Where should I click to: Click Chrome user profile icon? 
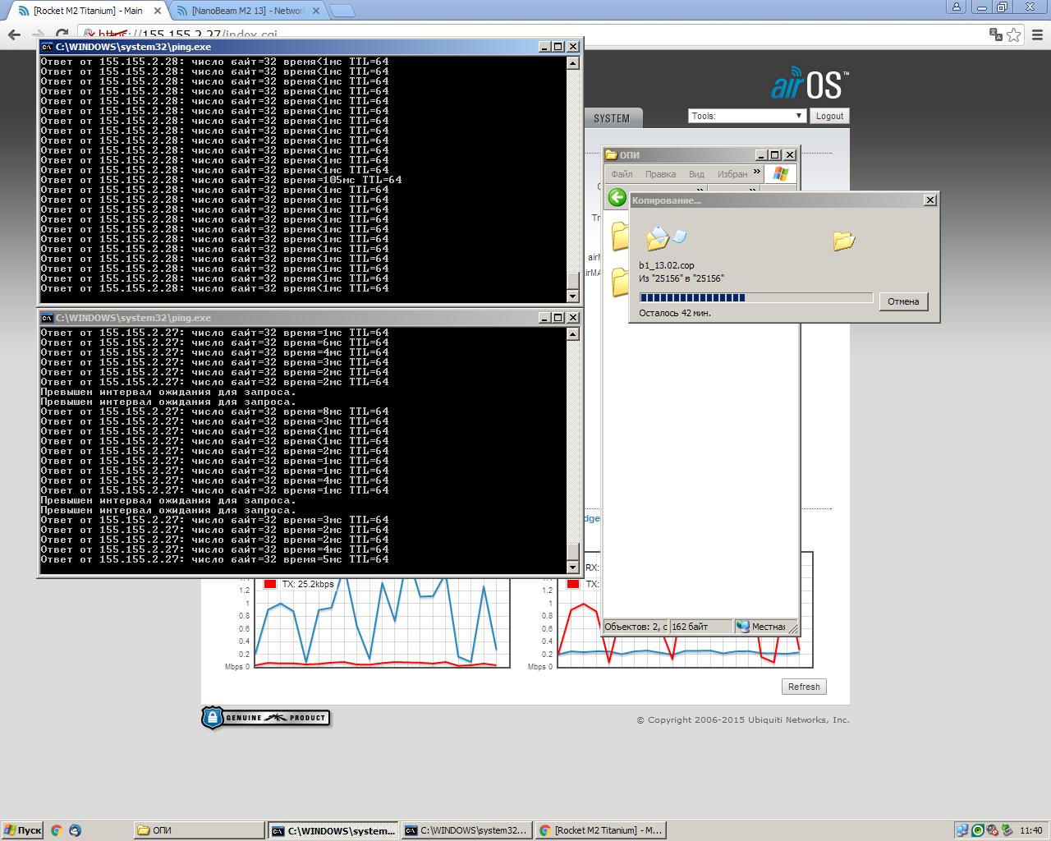[955, 7]
